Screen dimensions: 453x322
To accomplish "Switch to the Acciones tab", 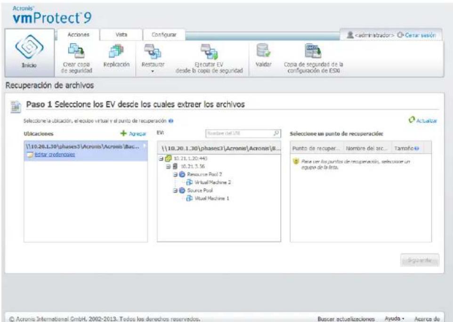I will point(78,35).
